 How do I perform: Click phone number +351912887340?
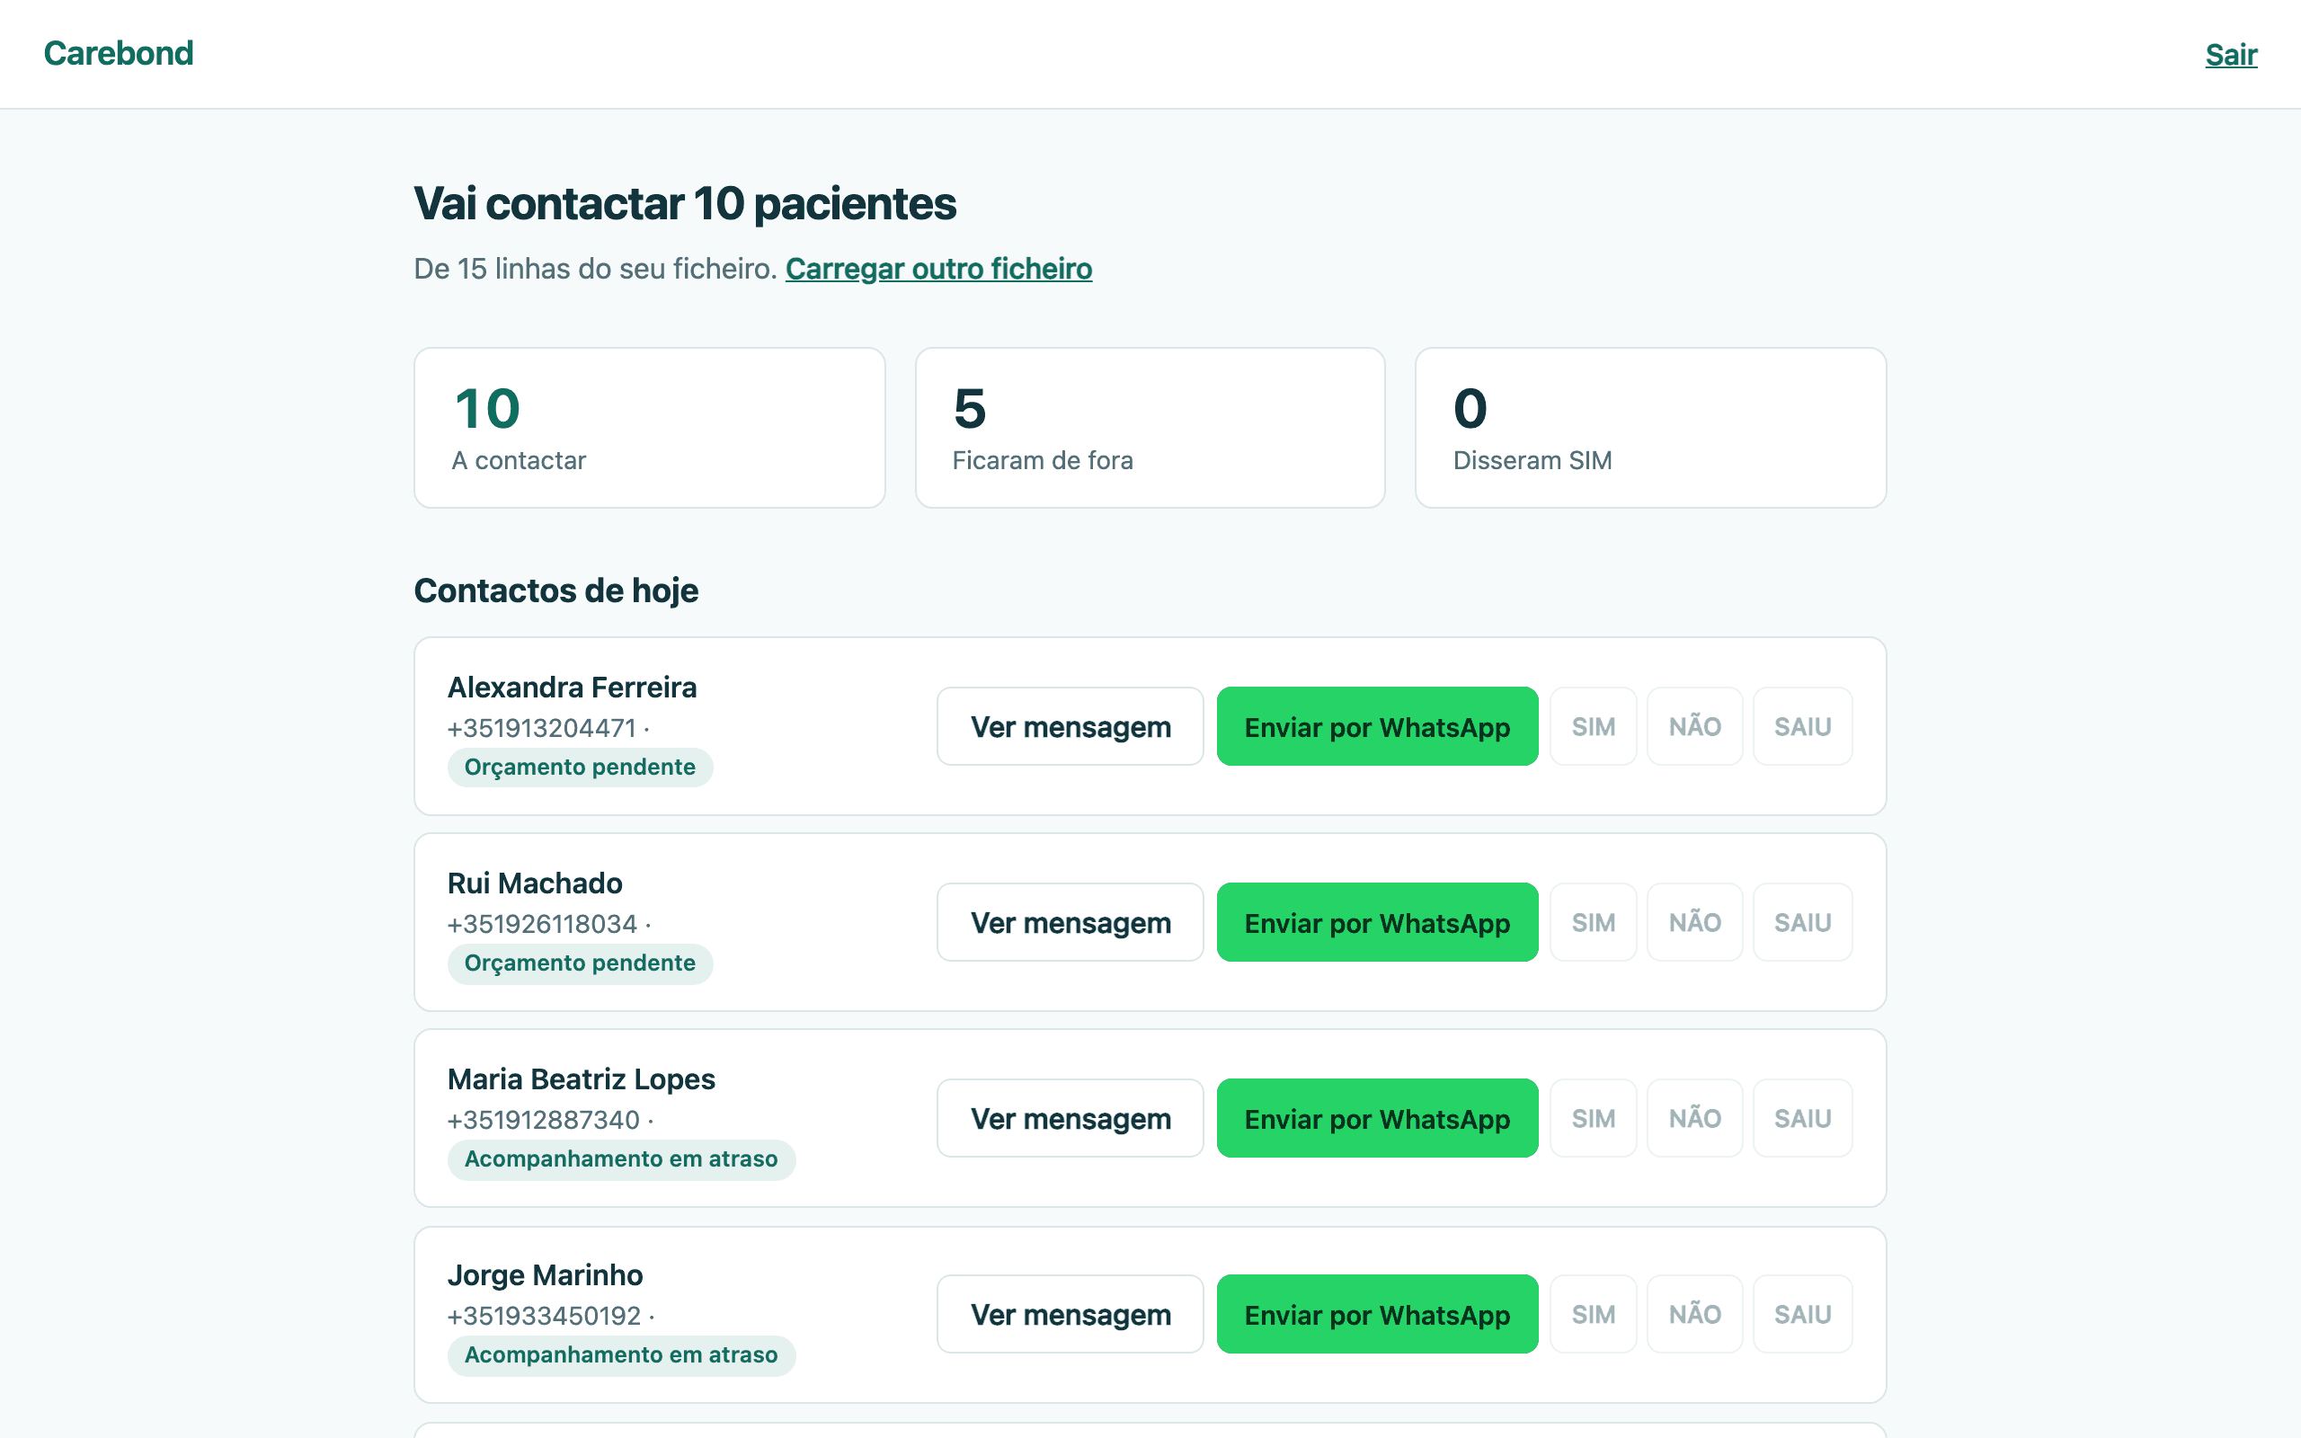(543, 1121)
